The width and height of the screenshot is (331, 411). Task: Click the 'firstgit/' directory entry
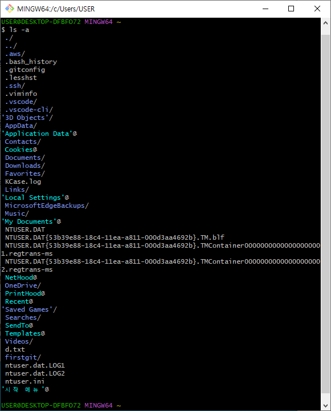click(23, 357)
